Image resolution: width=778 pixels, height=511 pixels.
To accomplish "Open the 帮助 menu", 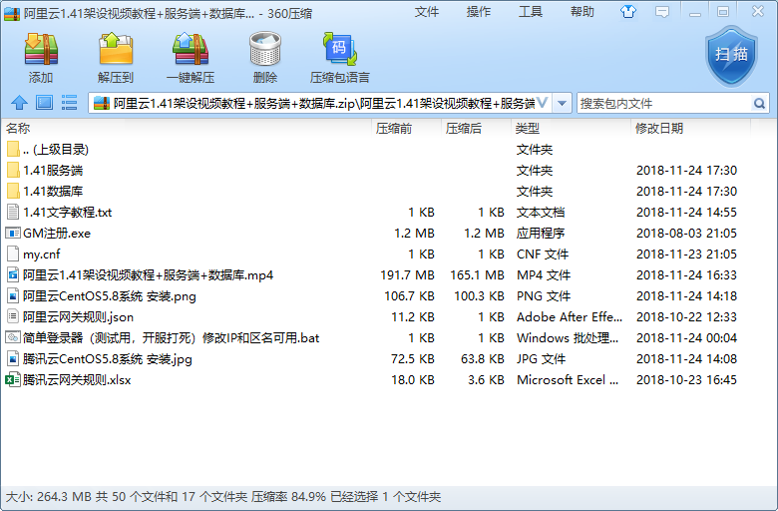I will (x=583, y=11).
